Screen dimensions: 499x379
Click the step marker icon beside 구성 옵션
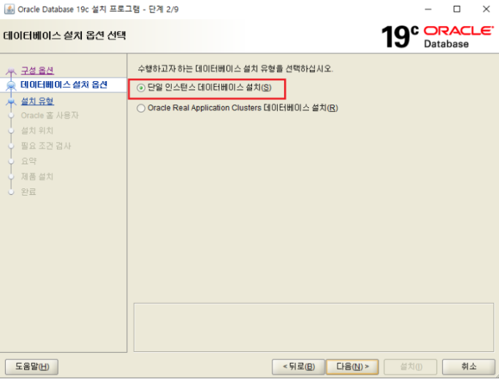11,71
